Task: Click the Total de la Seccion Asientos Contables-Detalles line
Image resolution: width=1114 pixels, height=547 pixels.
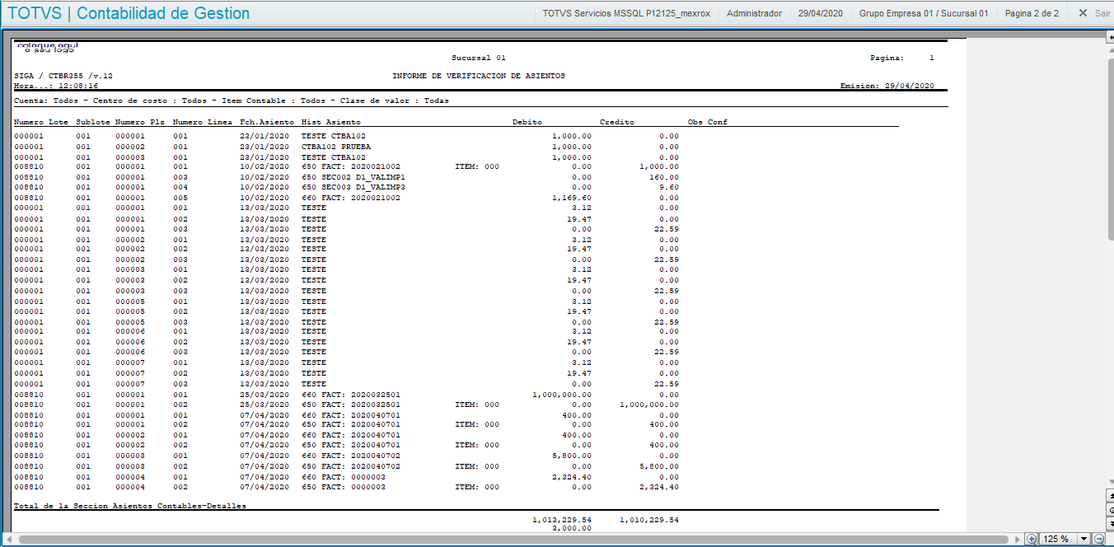Action: [130, 506]
